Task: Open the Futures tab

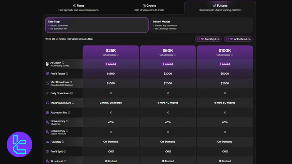Action: [220, 7]
